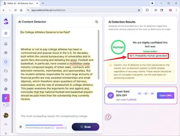Click the Claim Offer button
This screenshot has width=180, height=136.
pos(165,95)
